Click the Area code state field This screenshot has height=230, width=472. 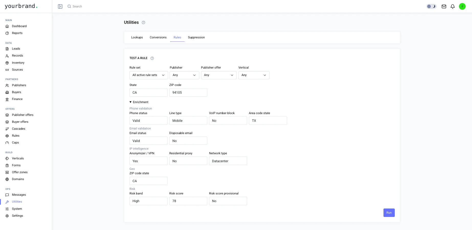pyautogui.click(x=268, y=121)
